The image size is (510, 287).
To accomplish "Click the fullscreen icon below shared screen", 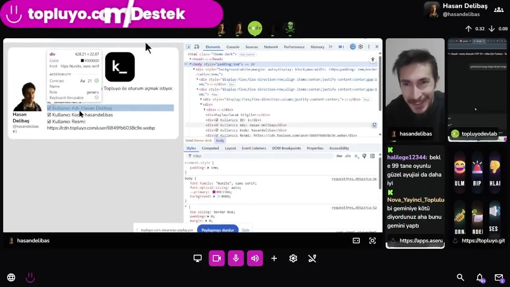I will (x=372, y=240).
